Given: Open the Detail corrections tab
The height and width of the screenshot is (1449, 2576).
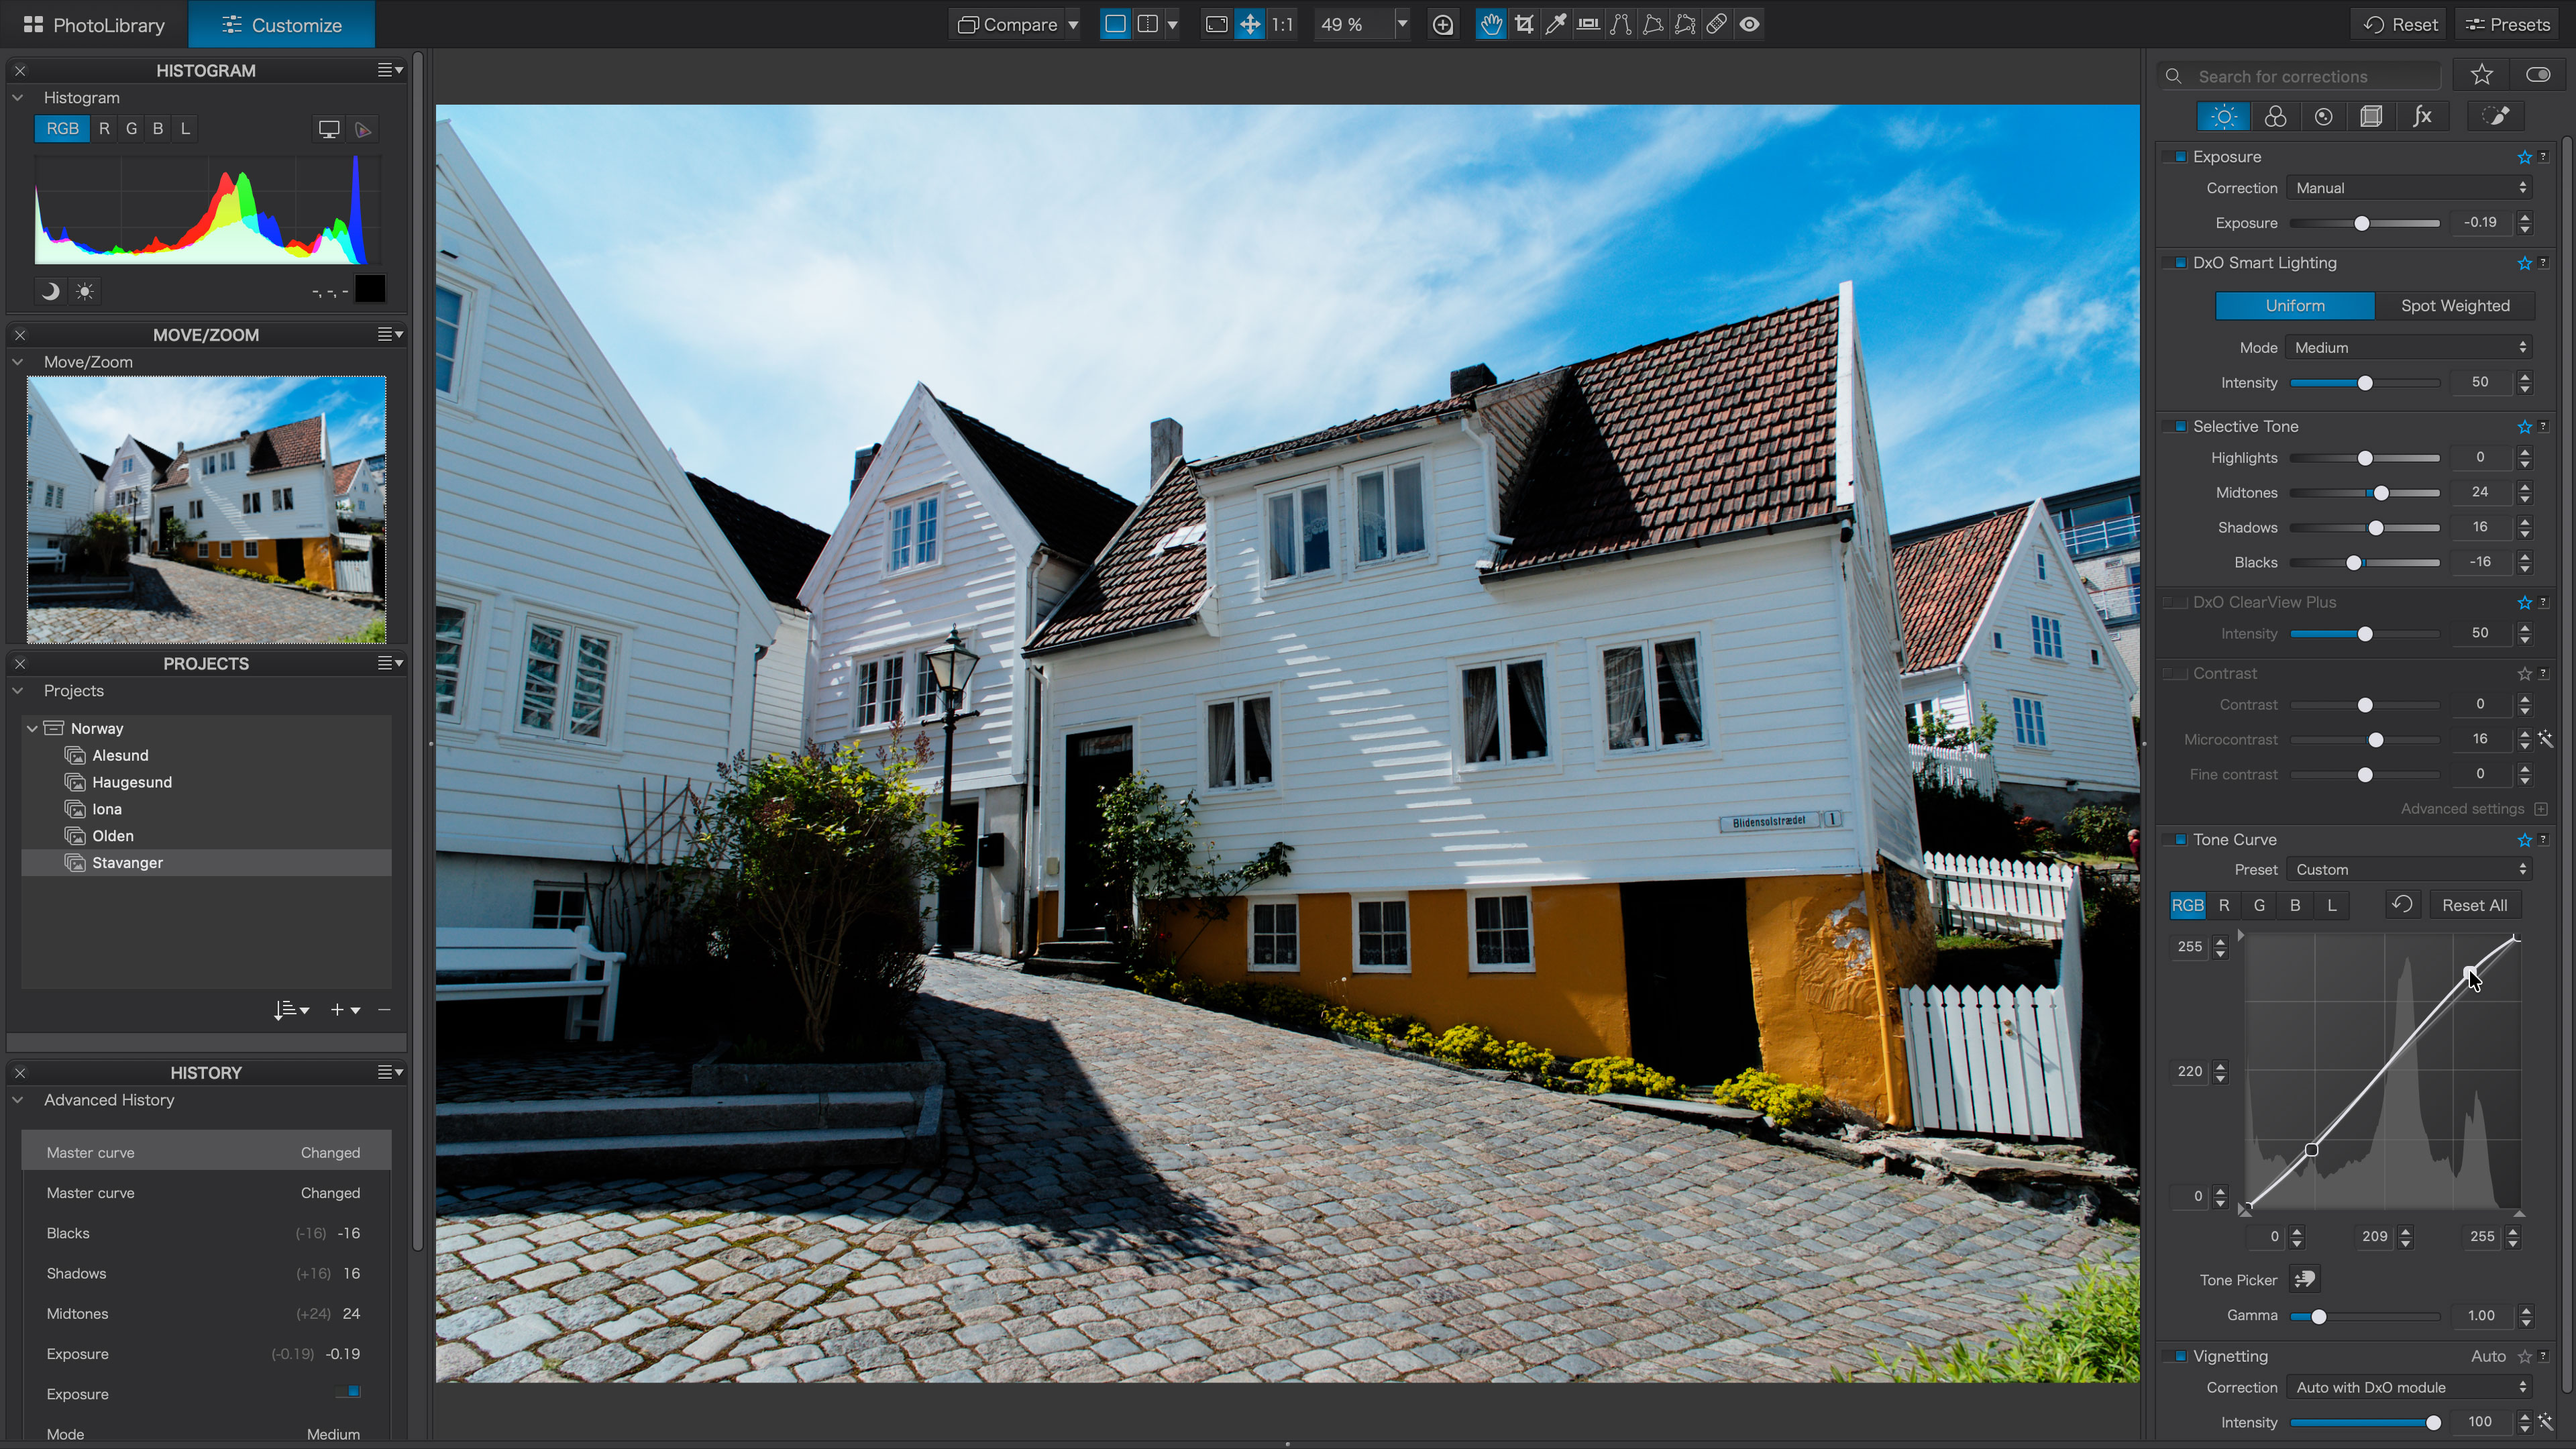Looking at the screenshot, I should 2323,116.
